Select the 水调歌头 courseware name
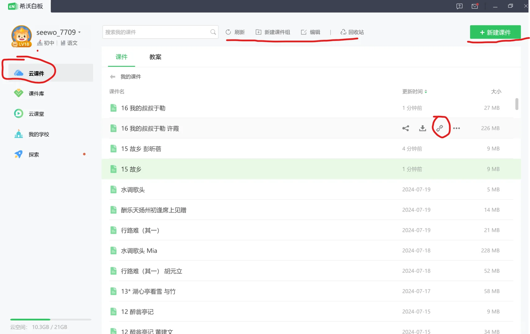Image resolution: width=530 pixels, height=334 pixels. (x=133, y=190)
